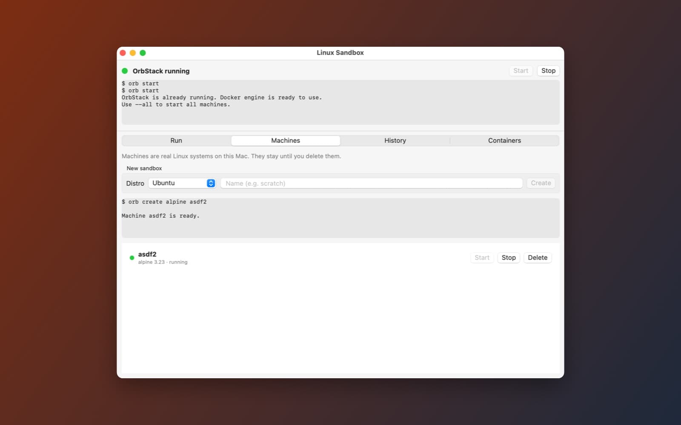Open the Distro dropdown showing Ubuntu
Viewport: 681px width, 425px height.
click(x=182, y=183)
